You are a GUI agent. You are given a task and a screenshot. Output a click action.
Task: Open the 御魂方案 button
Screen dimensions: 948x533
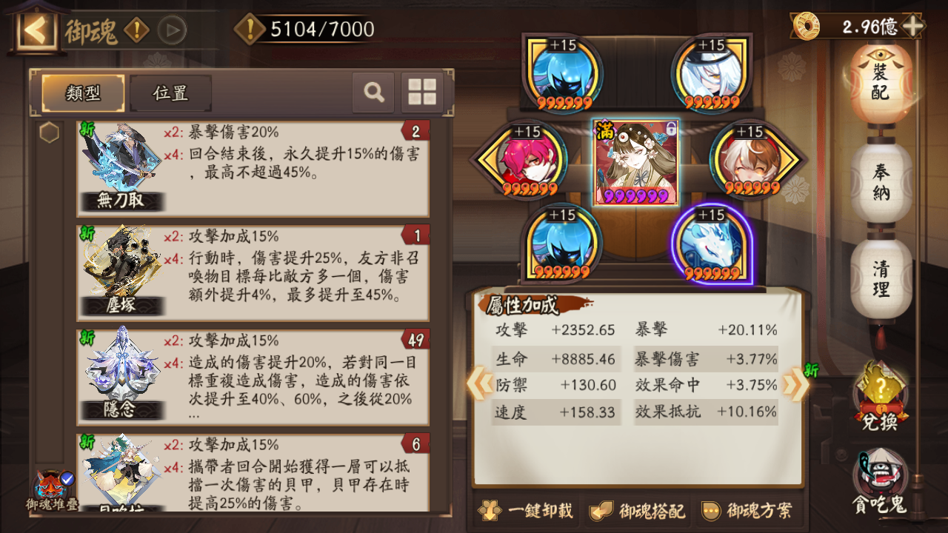pos(747,511)
